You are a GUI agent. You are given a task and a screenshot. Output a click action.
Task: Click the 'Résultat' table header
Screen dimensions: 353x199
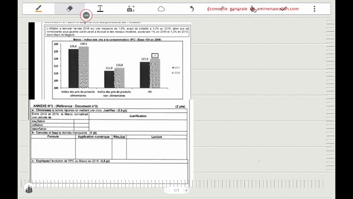(x=119, y=137)
